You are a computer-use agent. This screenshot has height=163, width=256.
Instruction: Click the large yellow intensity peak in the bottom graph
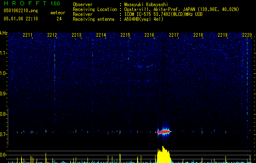click(x=164, y=154)
